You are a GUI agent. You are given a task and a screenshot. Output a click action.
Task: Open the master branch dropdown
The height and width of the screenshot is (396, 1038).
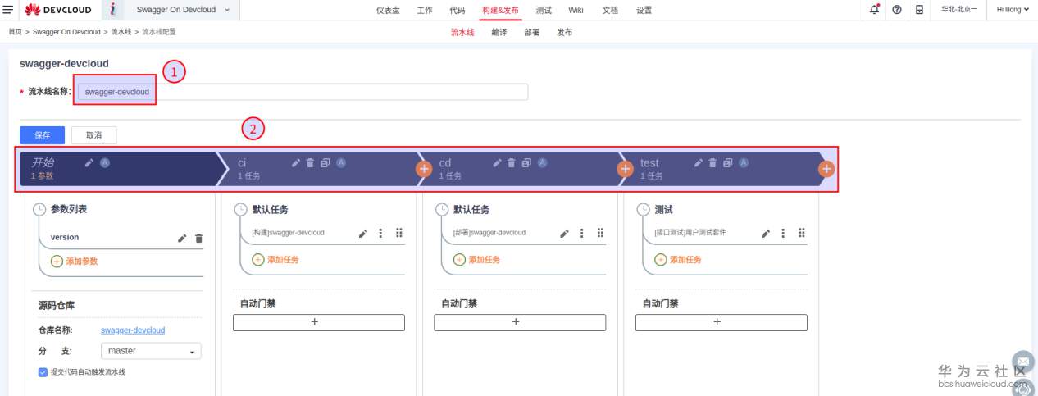click(x=151, y=351)
